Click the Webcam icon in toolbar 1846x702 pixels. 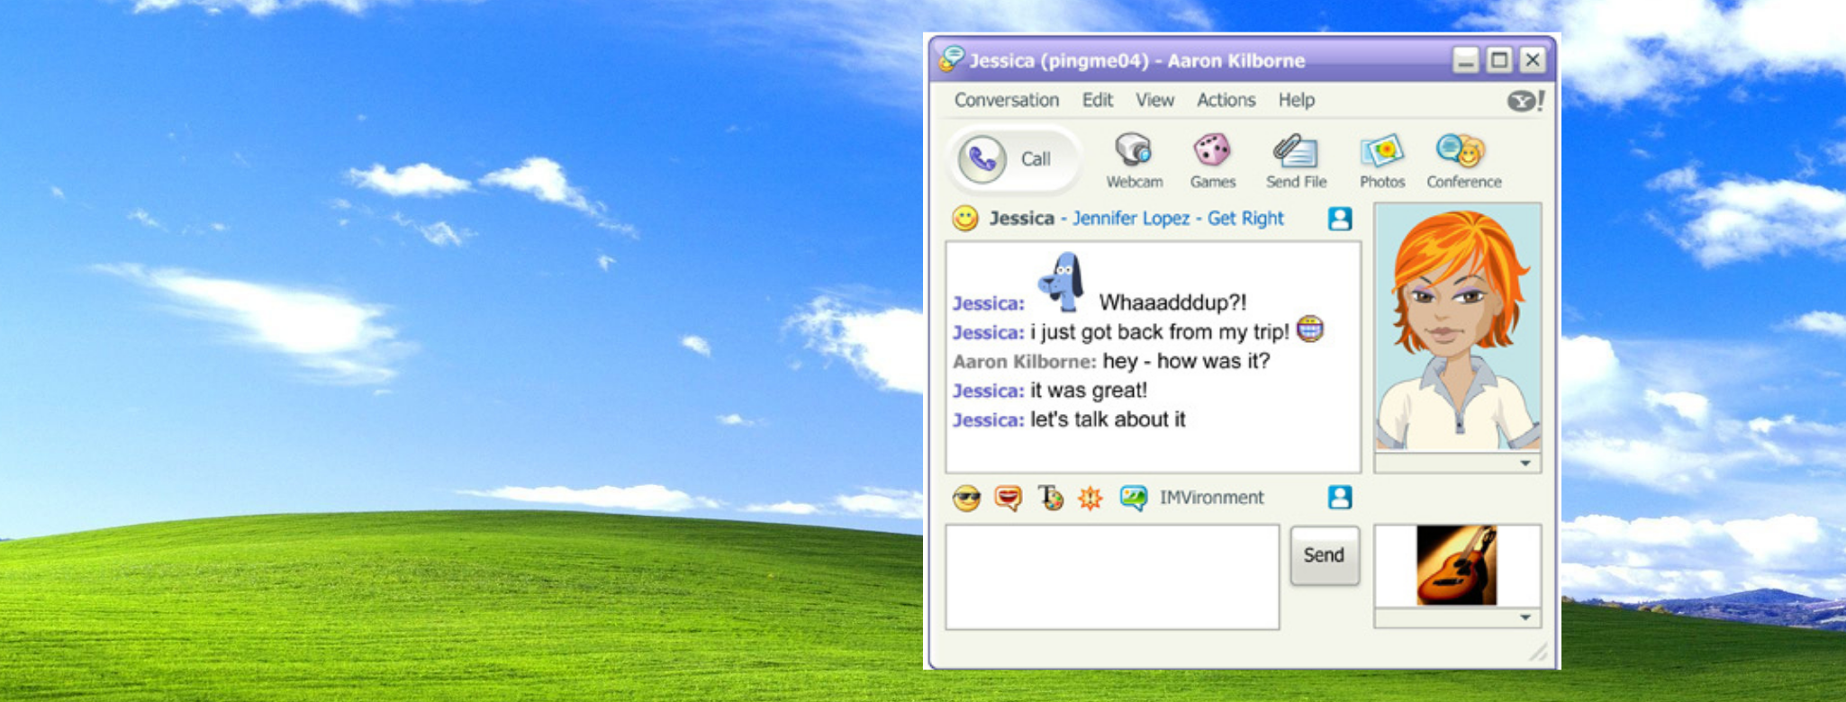(1133, 151)
